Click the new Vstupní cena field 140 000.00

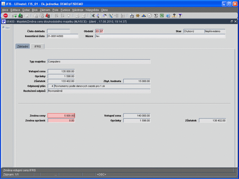coord(137,115)
